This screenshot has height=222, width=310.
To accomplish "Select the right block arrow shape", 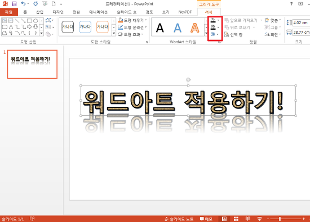I will click(x=29, y=26).
